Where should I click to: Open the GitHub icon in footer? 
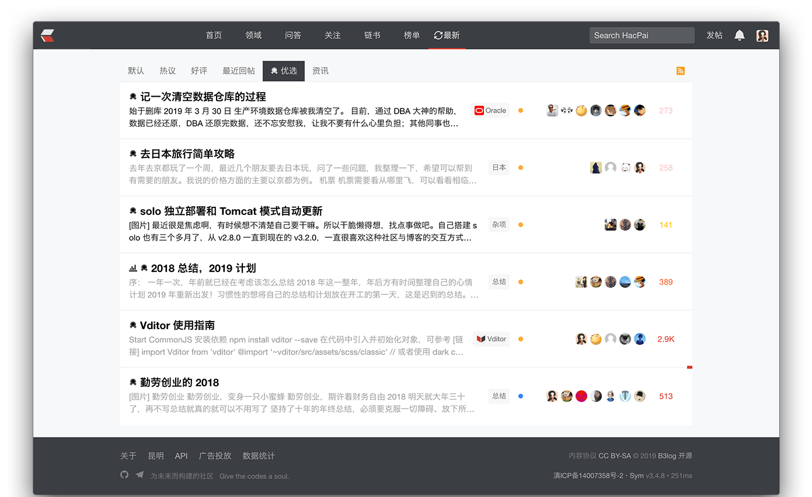(124, 475)
